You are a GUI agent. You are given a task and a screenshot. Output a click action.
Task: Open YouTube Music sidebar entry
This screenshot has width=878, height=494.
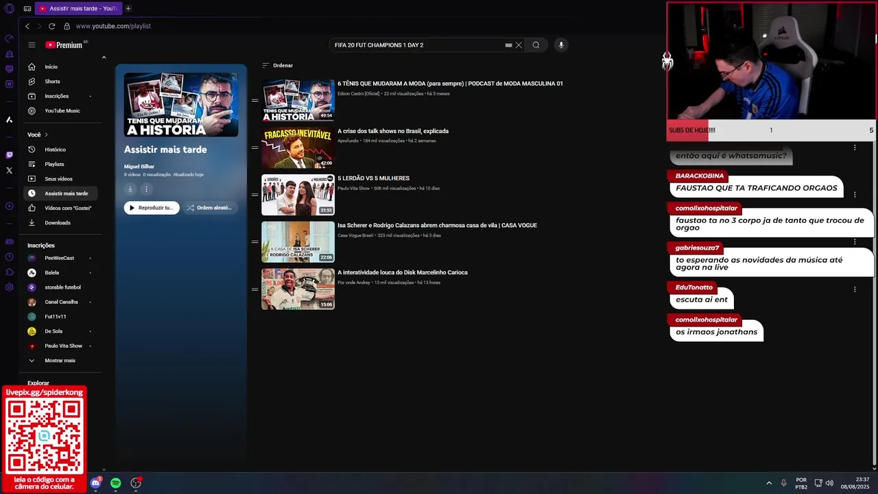62,110
